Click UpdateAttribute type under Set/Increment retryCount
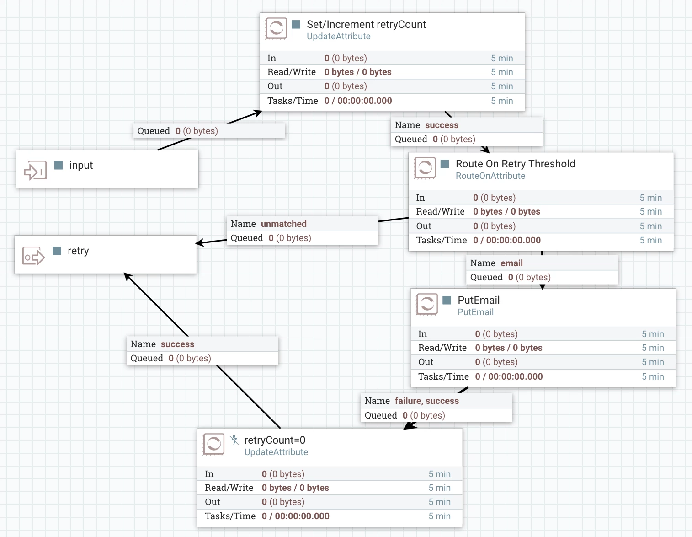 tap(339, 37)
